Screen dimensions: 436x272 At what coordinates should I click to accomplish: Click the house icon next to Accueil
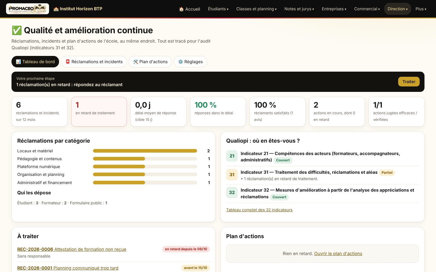click(x=181, y=9)
